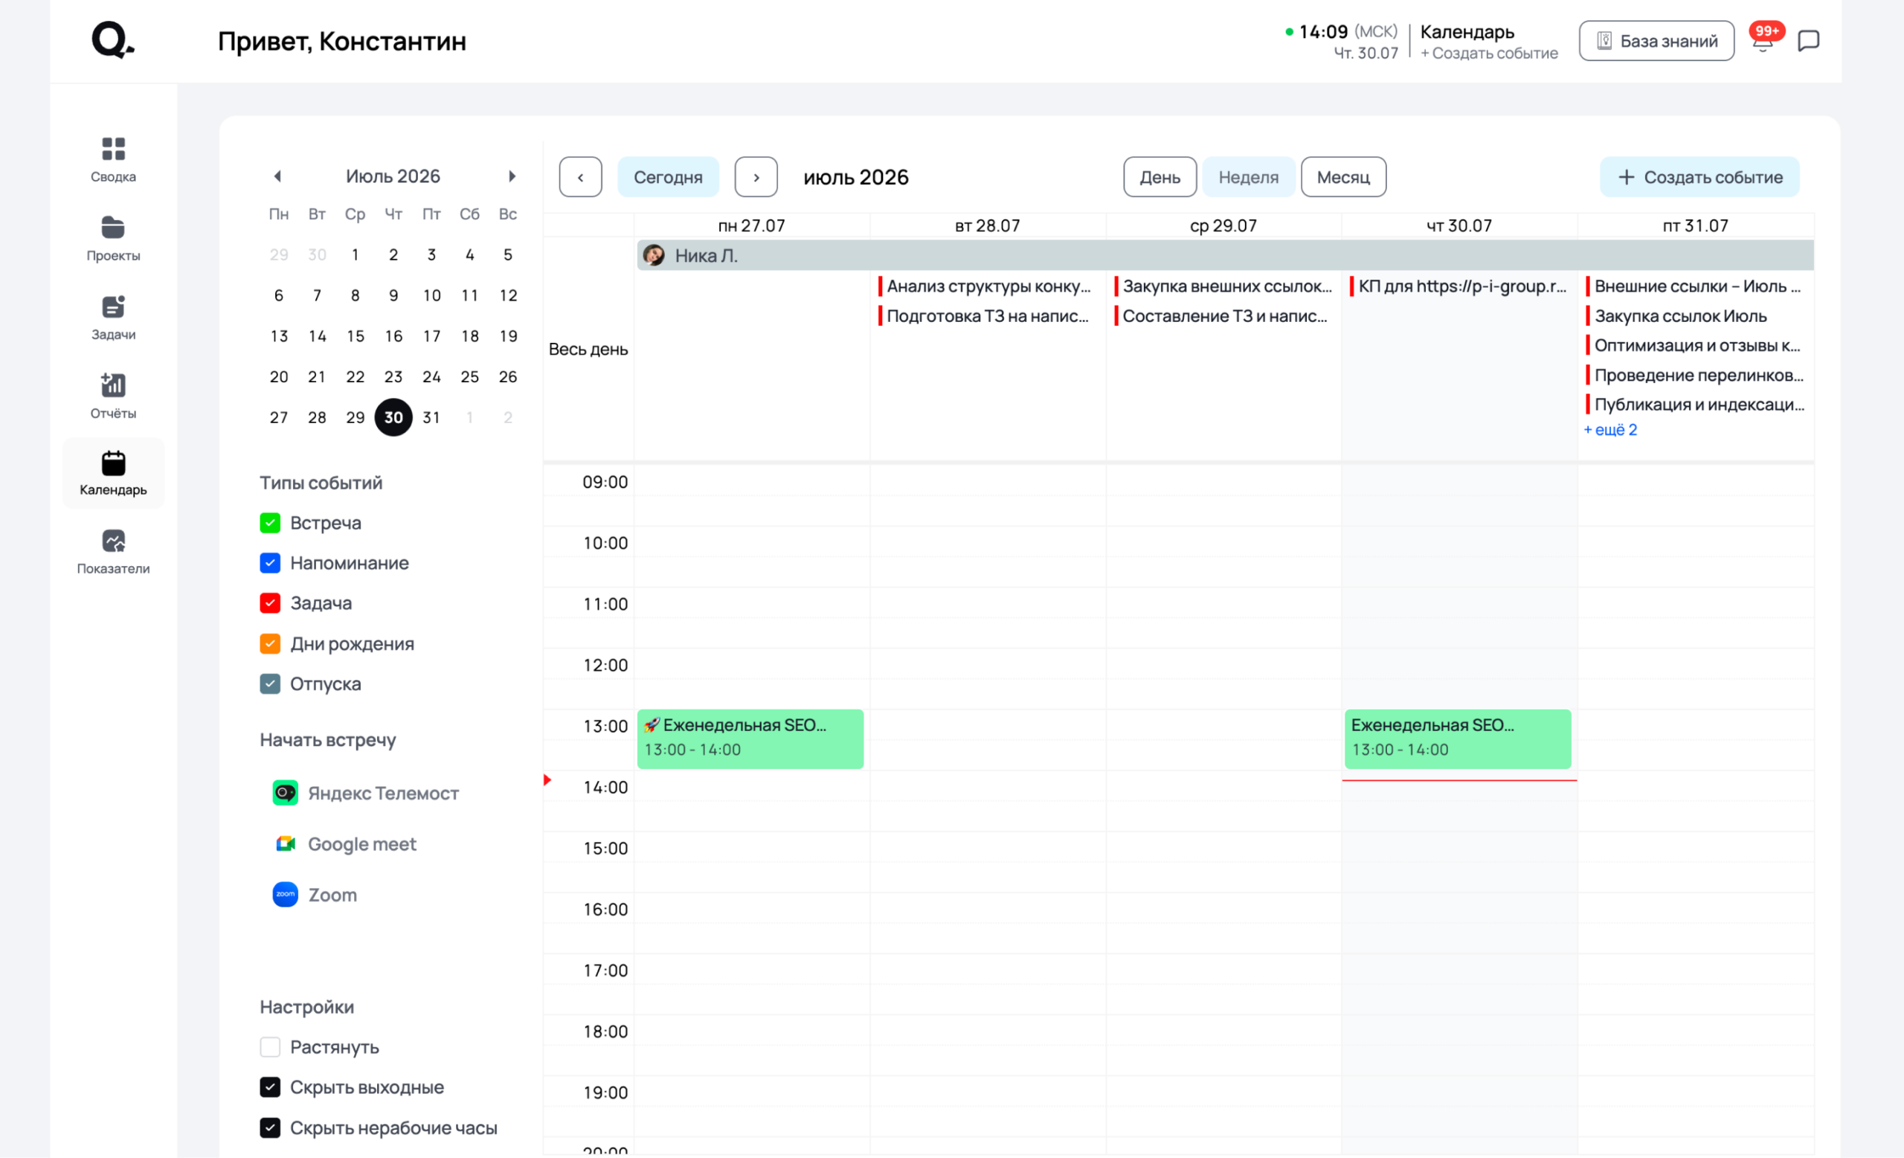Switch to the Месяц view

point(1343,177)
